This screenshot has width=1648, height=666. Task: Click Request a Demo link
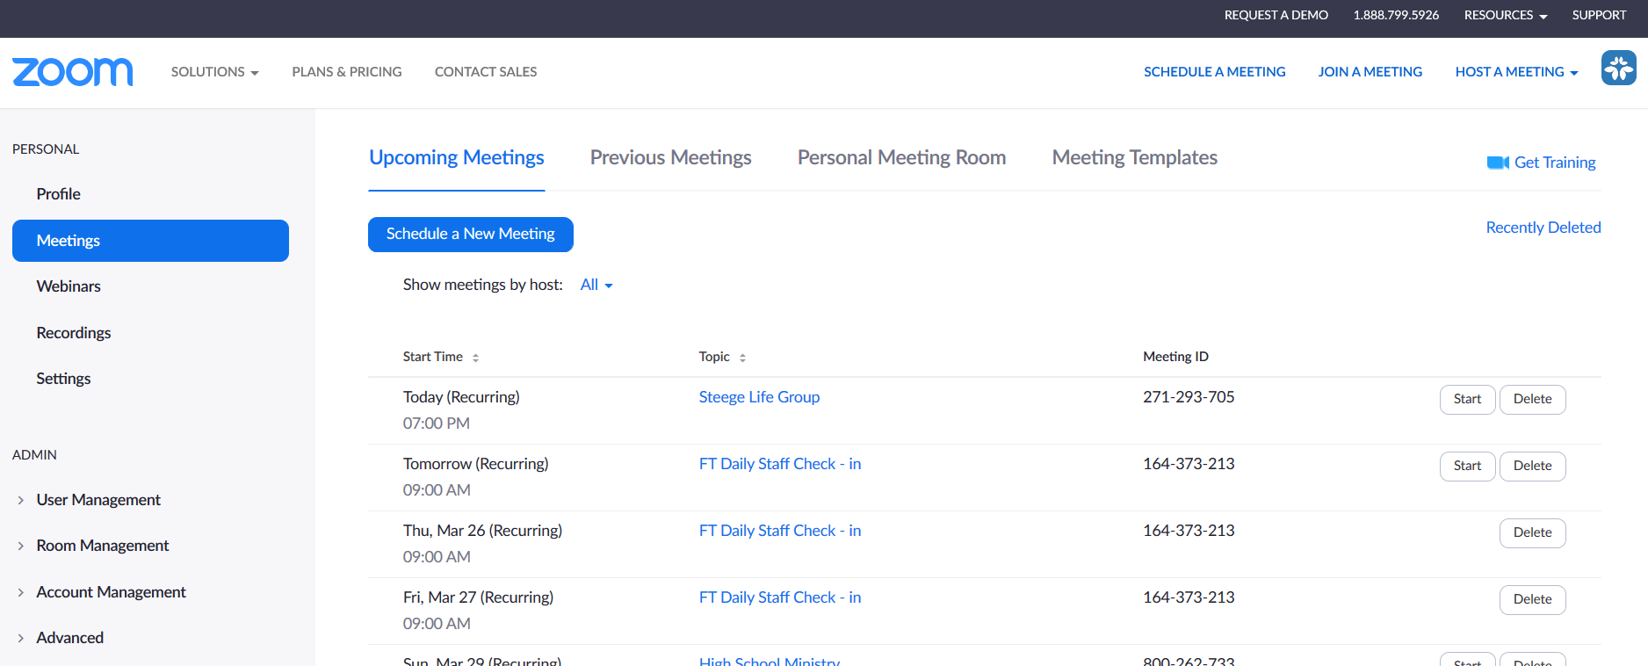[x=1276, y=15]
